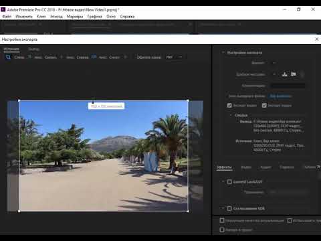Open the Маркеры menu

tap(75, 16)
